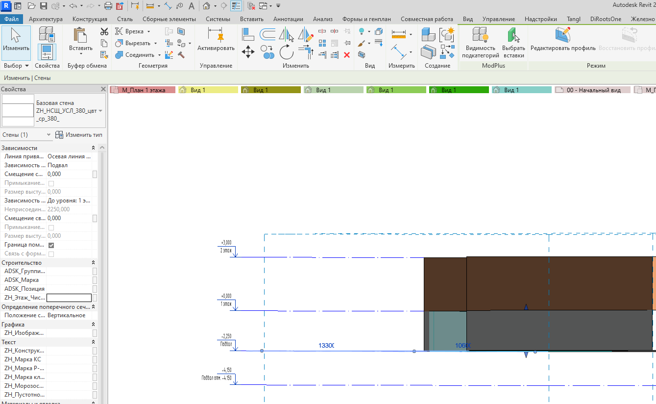The width and height of the screenshot is (656, 404).
Task: Click the Copy to clipboard icon
Action: click(x=104, y=43)
